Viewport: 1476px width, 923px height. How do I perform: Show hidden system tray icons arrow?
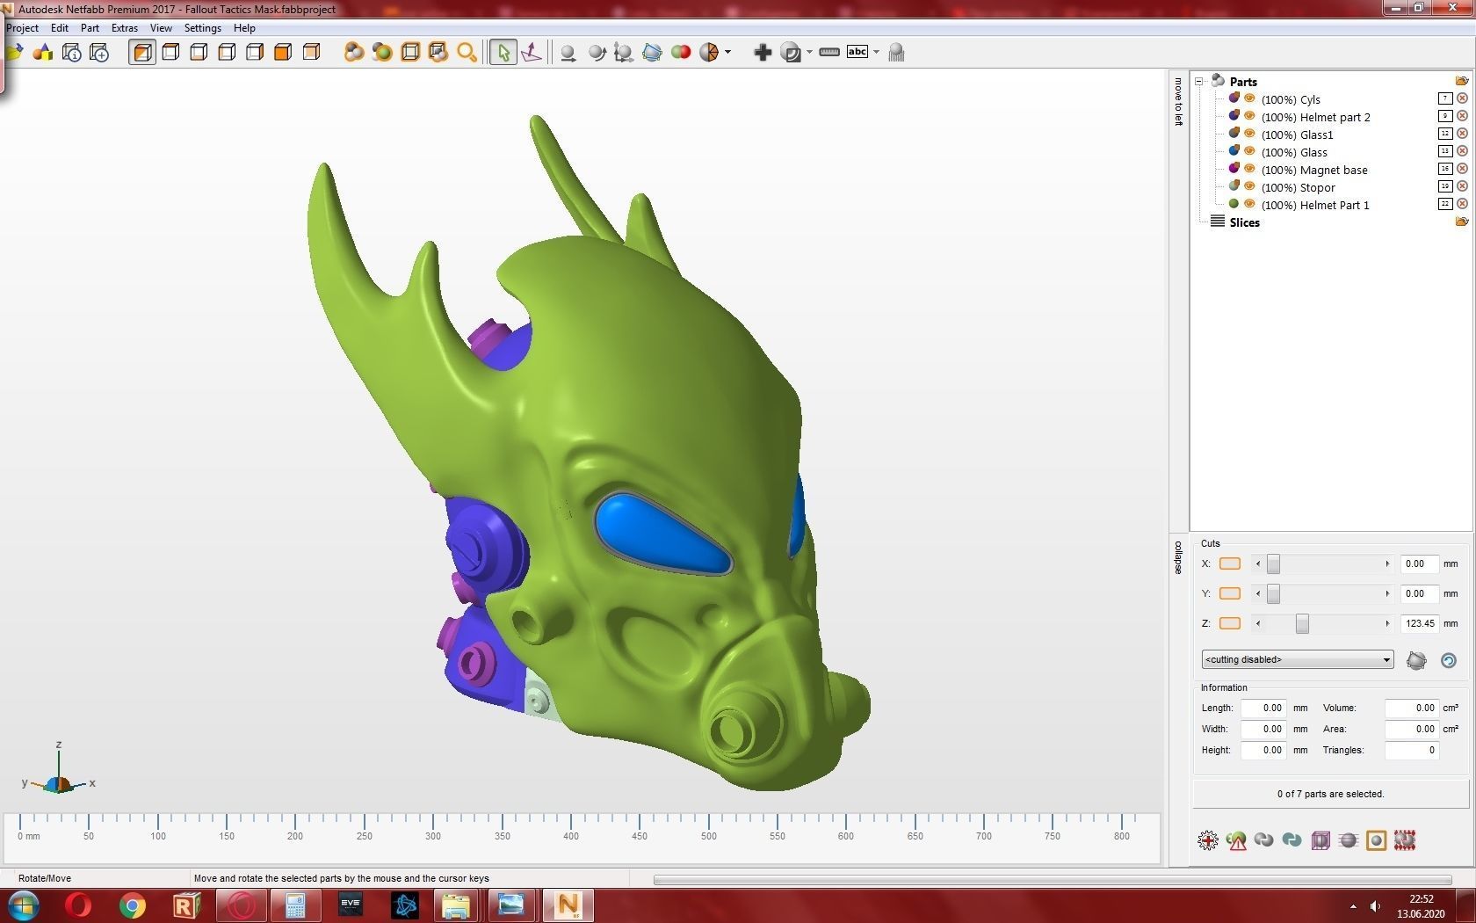coord(1353,905)
